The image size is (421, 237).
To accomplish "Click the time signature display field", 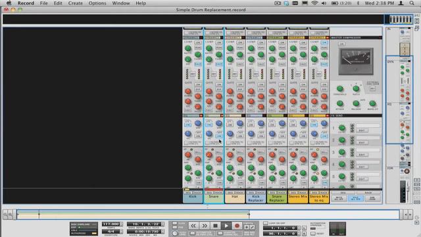I will tap(111, 231).
